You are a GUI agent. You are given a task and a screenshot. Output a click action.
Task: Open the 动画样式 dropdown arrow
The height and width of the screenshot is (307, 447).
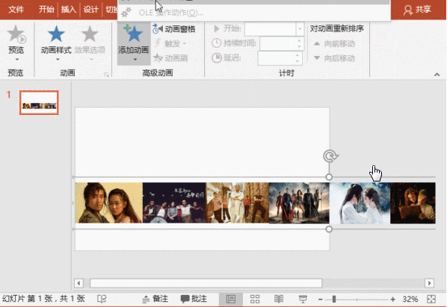[x=58, y=60]
